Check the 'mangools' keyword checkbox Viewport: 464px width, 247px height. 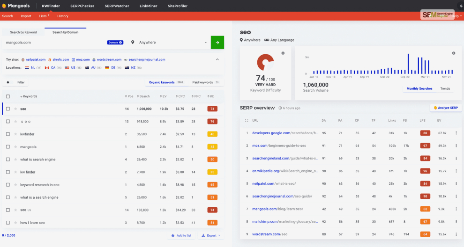pyautogui.click(x=8, y=147)
